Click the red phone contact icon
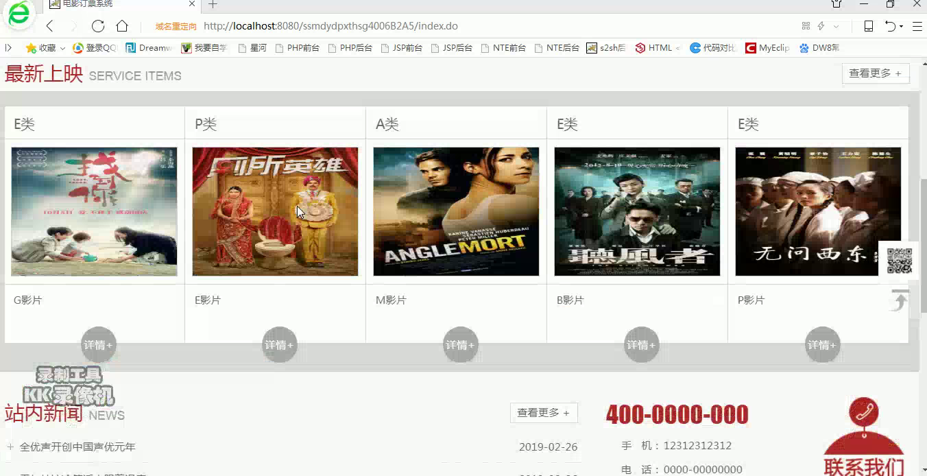This screenshot has width=927, height=476. pyautogui.click(x=864, y=414)
